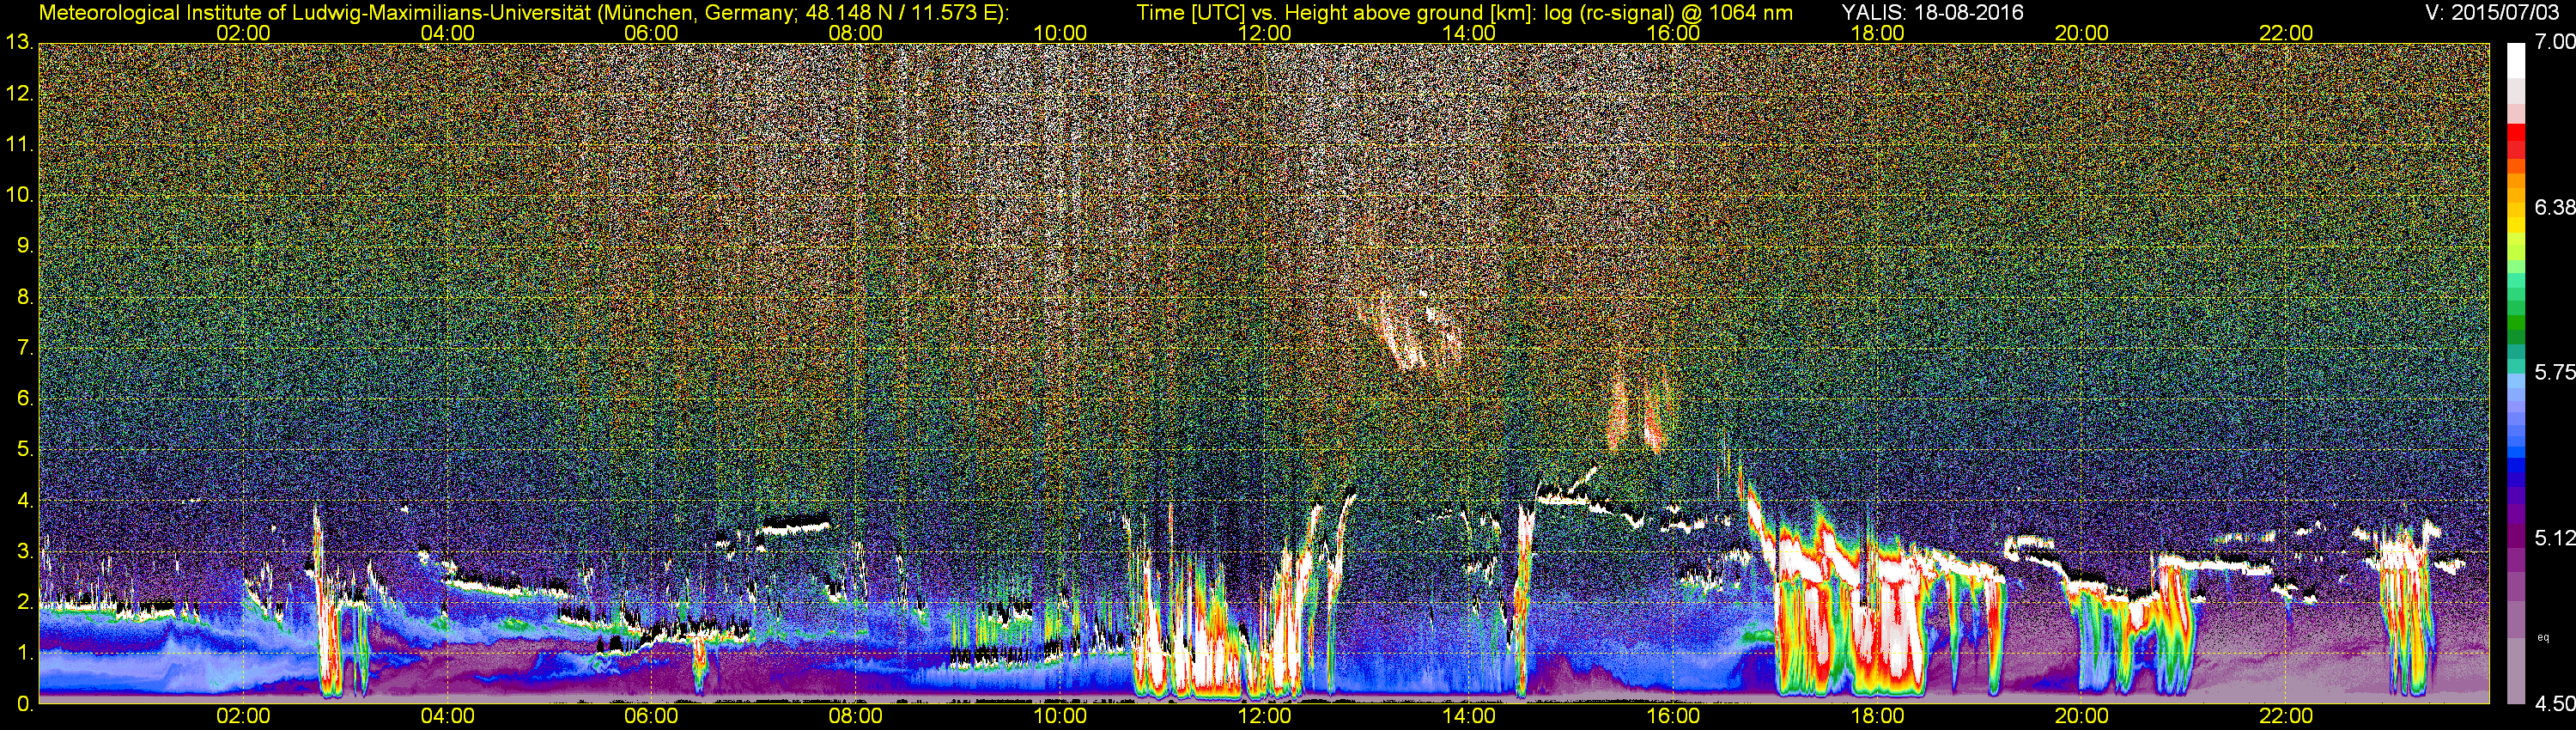2576x730 pixels.
Task: Click the 3 km height axis label
Action: click(x=24, y=551)
